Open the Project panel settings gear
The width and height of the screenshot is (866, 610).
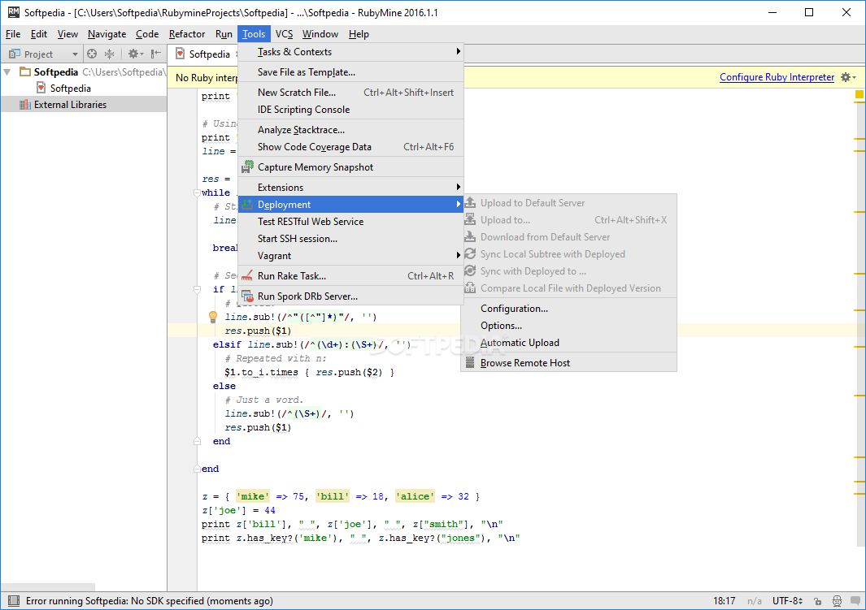coord(133,54)
